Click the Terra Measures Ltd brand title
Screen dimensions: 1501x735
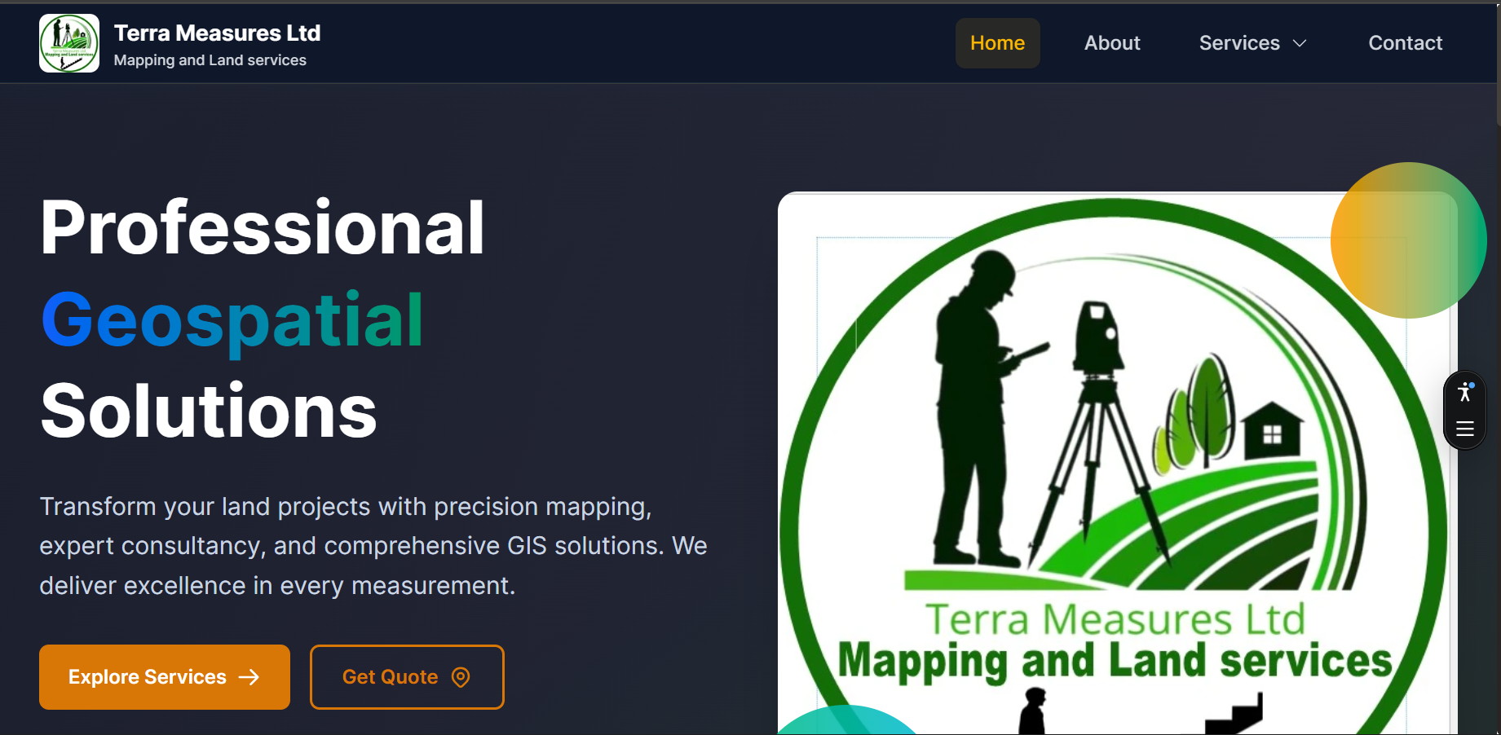[217, 33]
